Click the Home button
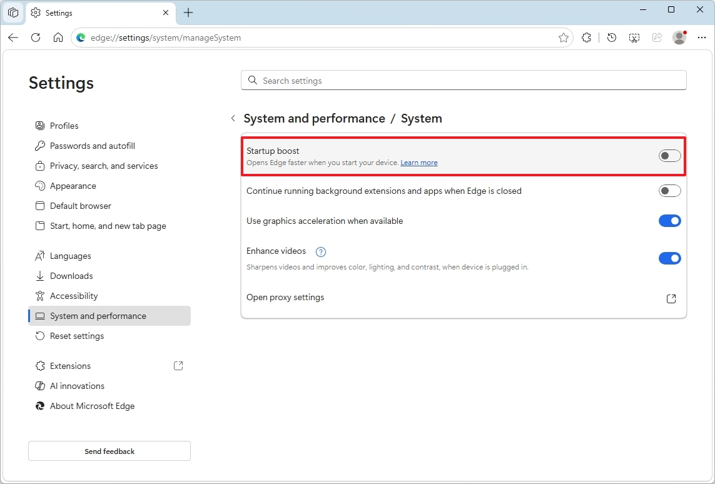 click(58, 38)
